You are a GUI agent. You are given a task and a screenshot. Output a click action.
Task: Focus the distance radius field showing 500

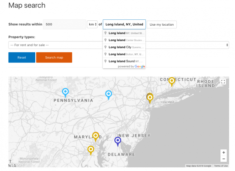tap(65, 24)
